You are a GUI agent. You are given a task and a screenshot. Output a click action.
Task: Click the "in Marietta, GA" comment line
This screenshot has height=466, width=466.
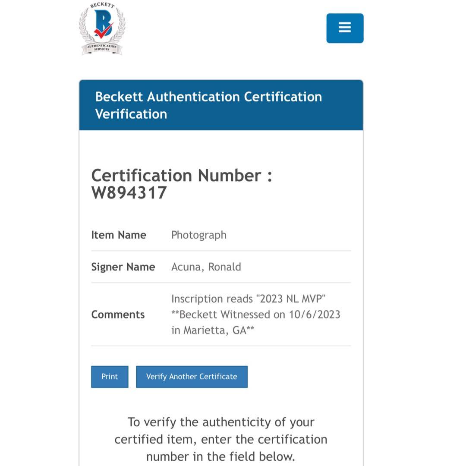[212, 330]
